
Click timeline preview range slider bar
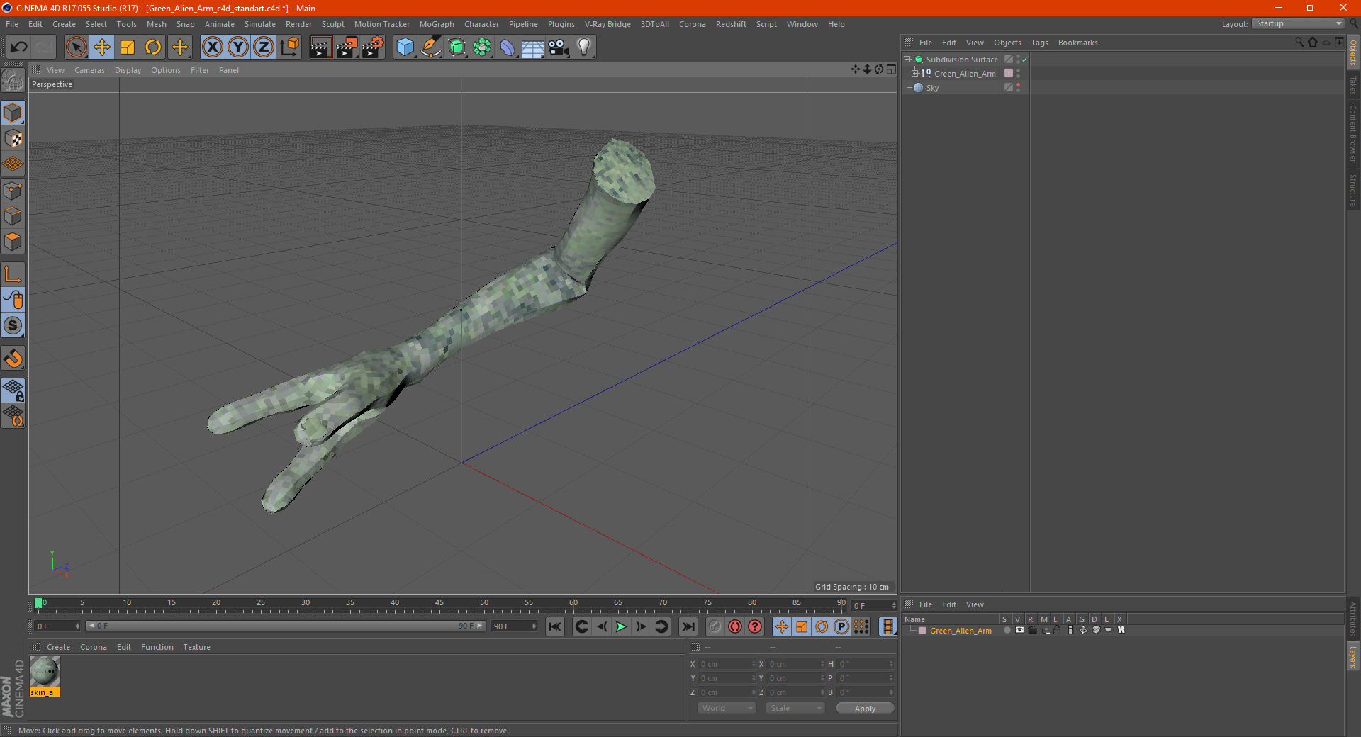285,626
